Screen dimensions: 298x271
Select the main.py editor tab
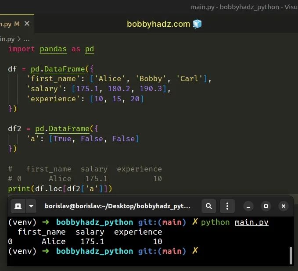[x=17, y=24]
